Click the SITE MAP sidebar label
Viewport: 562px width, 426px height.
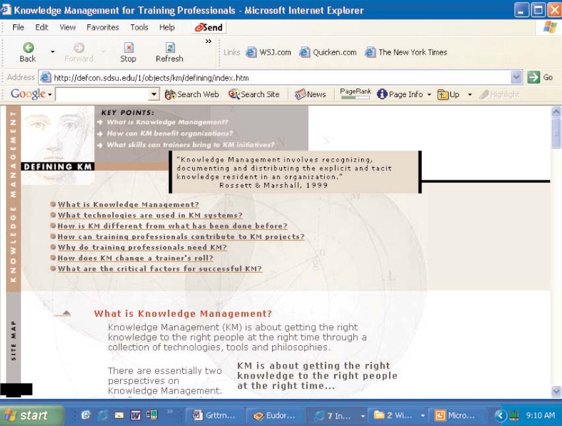13,340
